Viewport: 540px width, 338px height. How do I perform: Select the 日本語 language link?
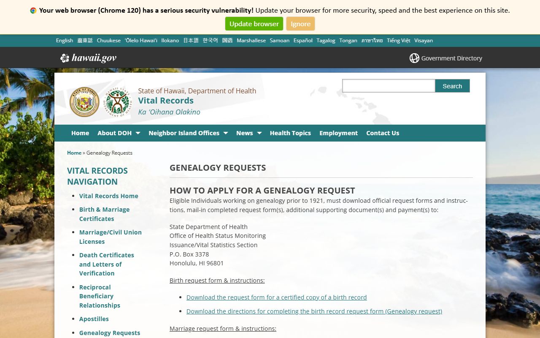[x=191, y=41]
